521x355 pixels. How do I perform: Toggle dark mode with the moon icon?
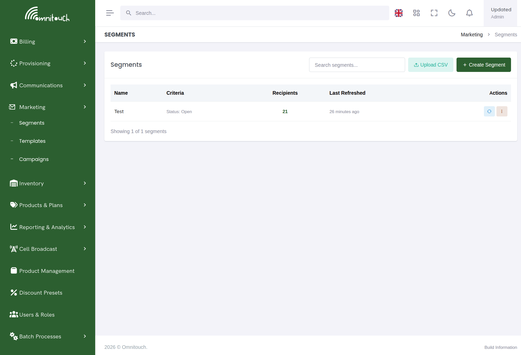tap(452, 13)
